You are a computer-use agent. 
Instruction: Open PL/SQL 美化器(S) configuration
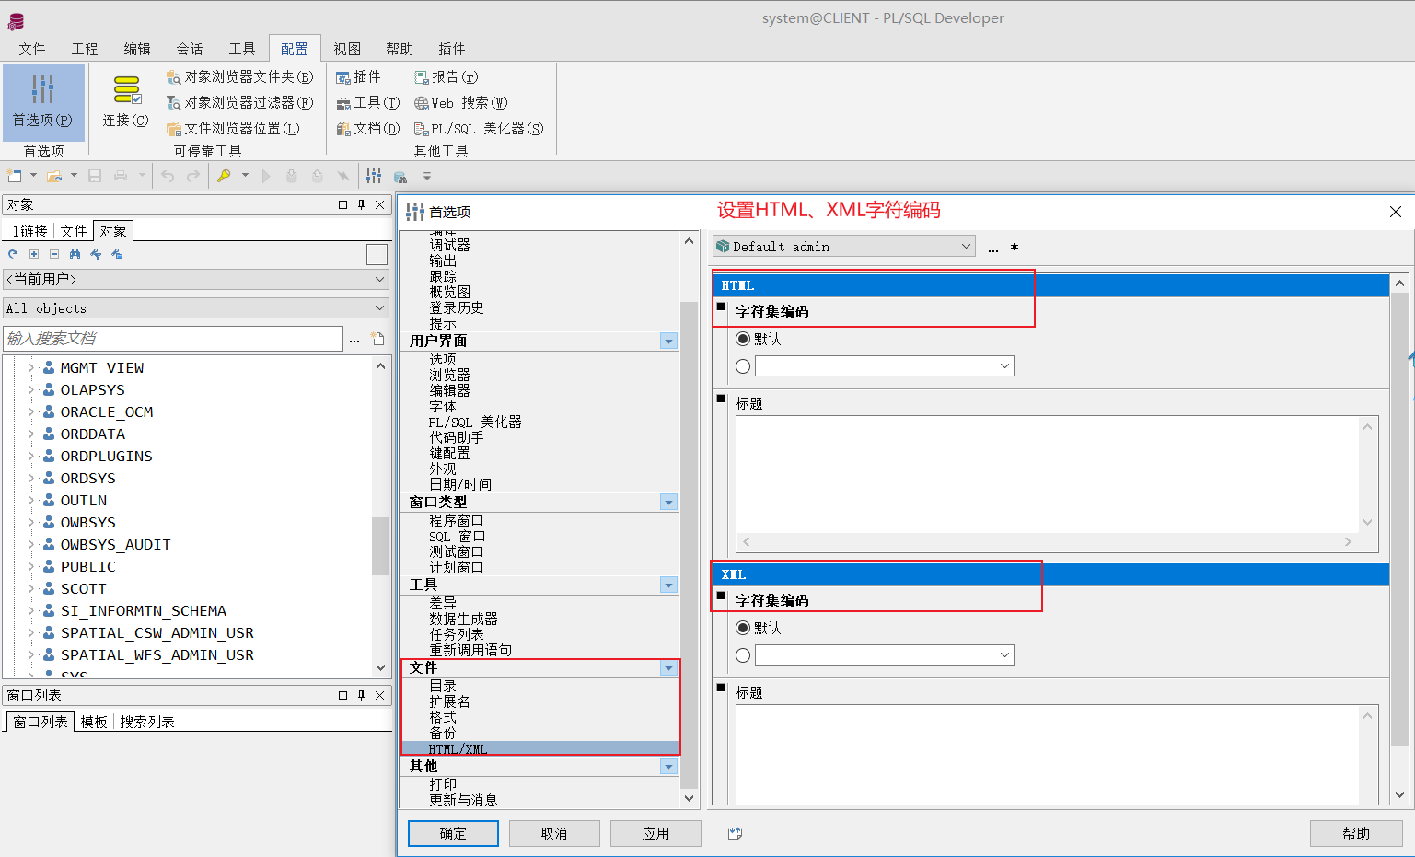coord(479,129)
